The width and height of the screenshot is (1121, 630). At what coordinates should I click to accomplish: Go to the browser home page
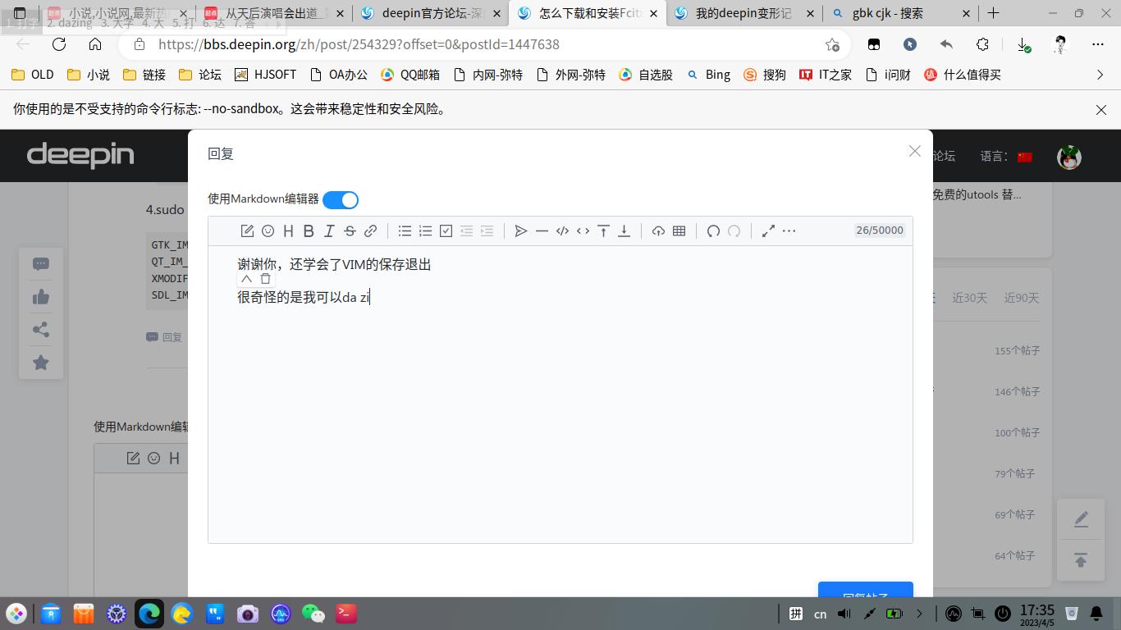(95, 44)
